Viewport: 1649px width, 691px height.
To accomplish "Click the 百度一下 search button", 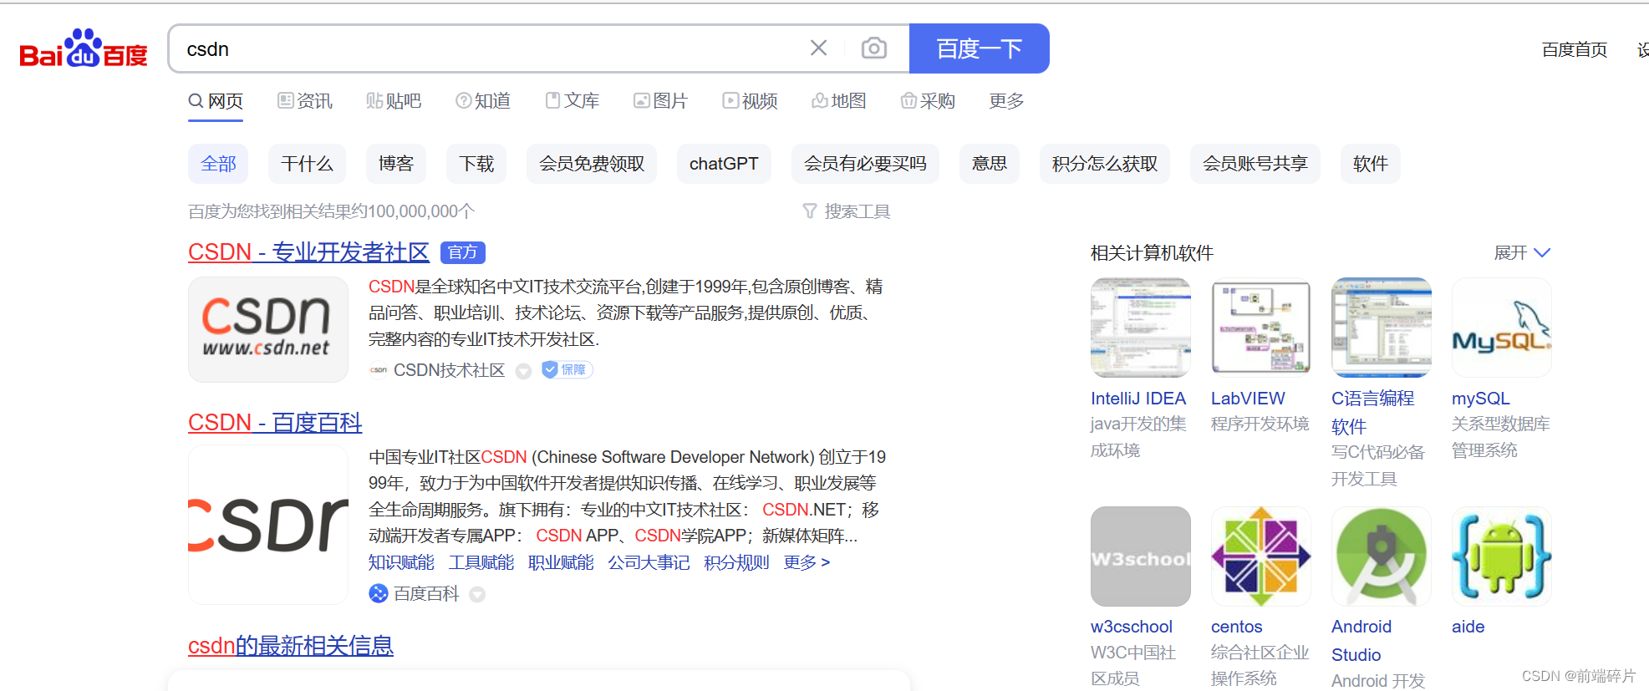I will click(979, 48).
